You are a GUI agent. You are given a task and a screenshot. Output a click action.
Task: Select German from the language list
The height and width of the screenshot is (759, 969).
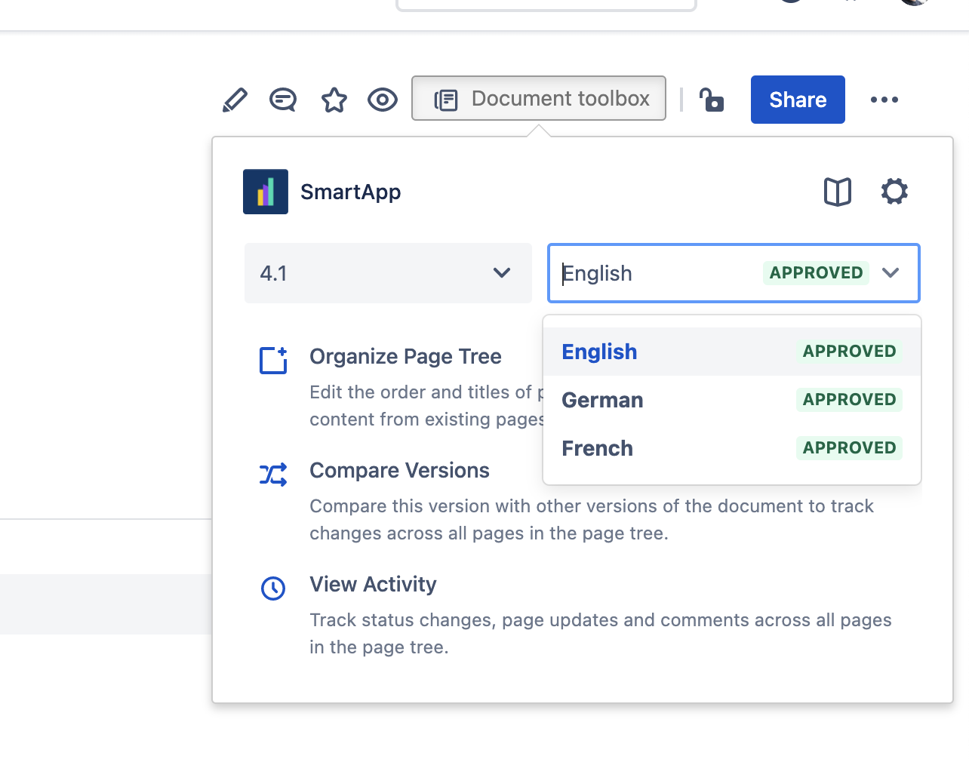tap(602, 400)
